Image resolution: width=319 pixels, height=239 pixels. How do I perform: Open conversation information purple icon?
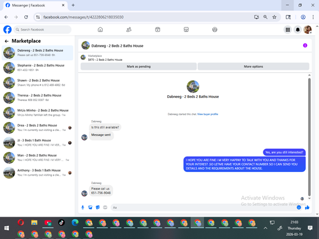305,45
